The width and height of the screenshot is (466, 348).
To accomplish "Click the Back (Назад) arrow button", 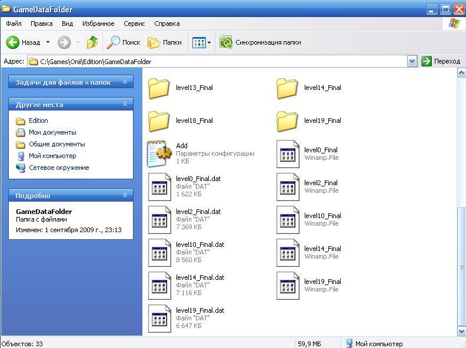I will pyautogui.click(x=14, y=42).
